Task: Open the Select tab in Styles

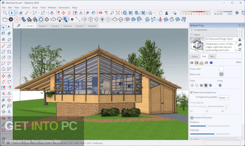Action: [195, 57]
